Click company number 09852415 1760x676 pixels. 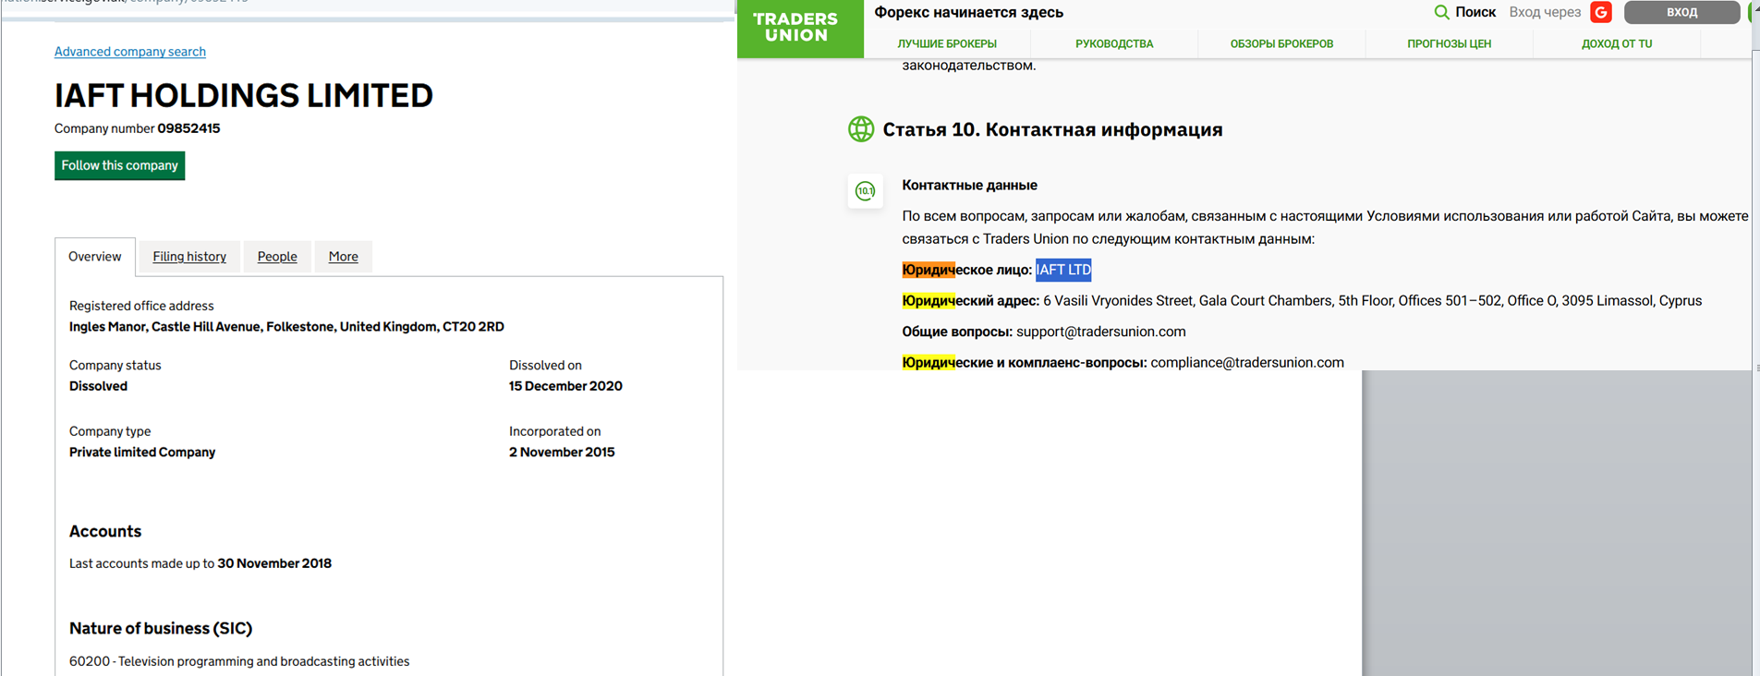[x=188, y=128]
